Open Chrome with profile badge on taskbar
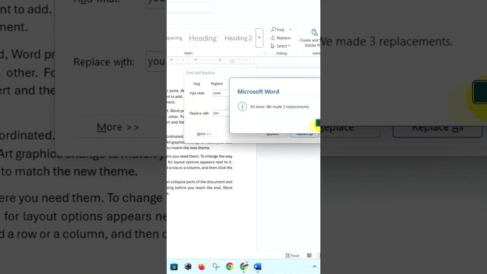The height and width of the screenshot is (274, 487). tap(244, 266)
